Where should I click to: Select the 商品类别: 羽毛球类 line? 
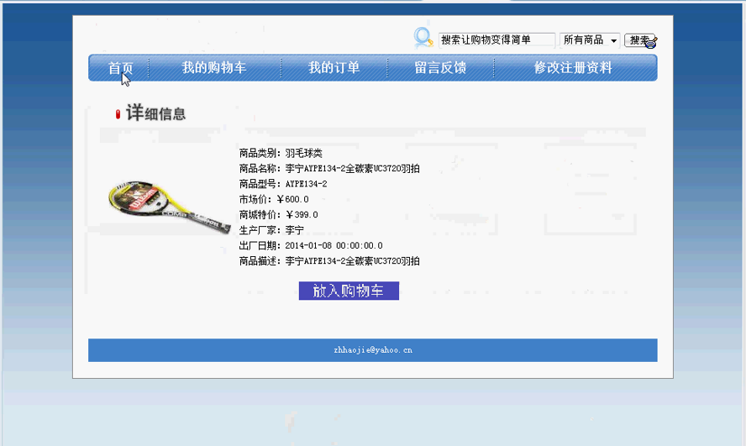point(281,153)
